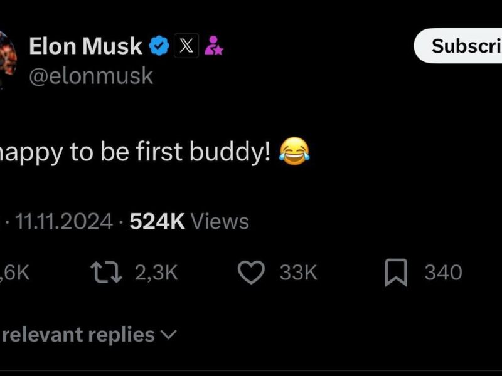Like the tweet with the heart icon
This screenshot has width=502, height=376.
click(x=251, y=273)
